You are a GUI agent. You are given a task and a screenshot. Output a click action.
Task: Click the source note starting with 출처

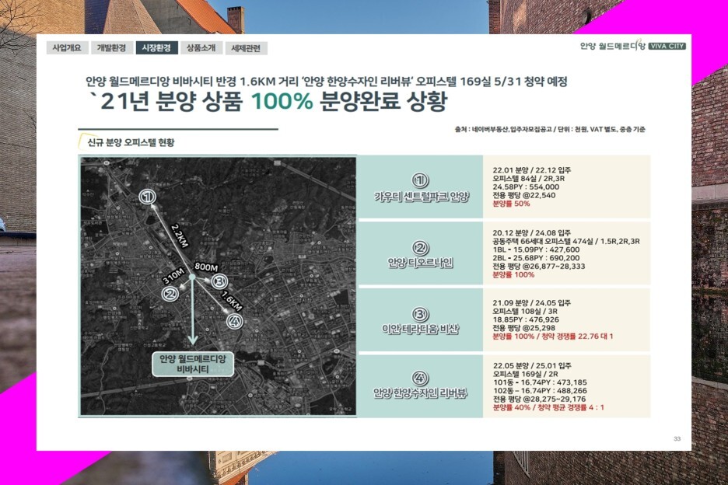pos(550,130)
